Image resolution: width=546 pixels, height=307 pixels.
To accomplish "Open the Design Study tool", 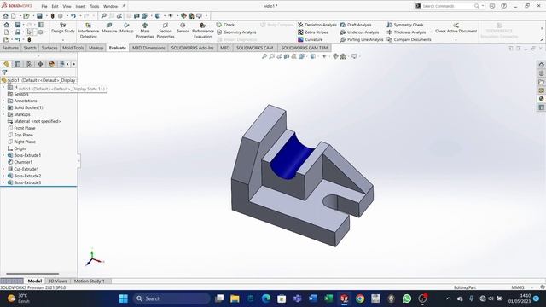I will [x=62, y=28].
